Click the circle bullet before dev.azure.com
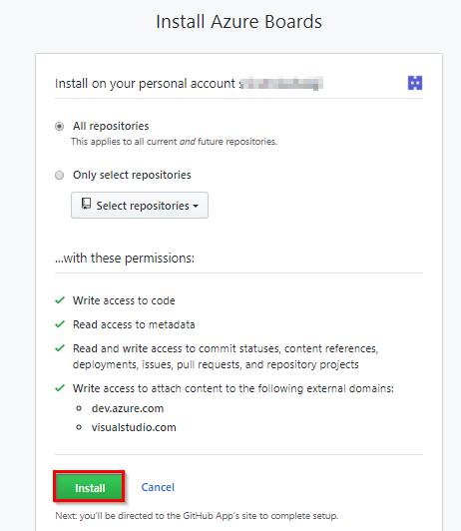The height and width of the screenshot is (531, 461). [79, 408]
